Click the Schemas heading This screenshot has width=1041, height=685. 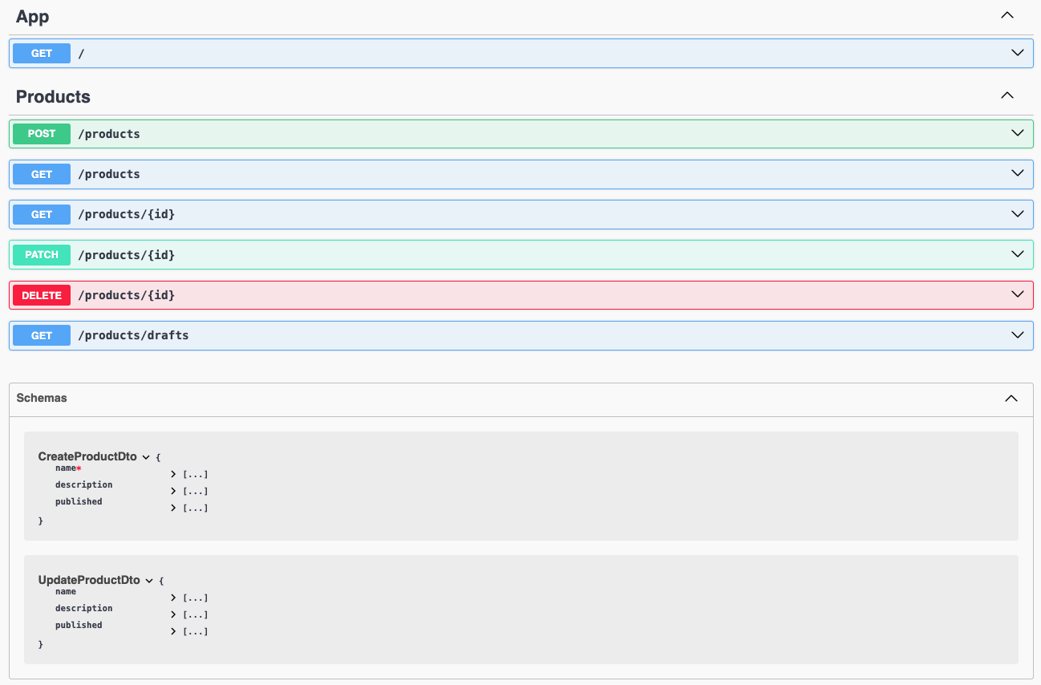pyautogui.click(x=42, y=398)
